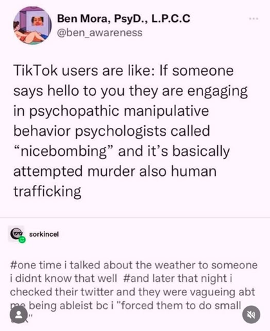
Task: Click the 'behavior psychologists called' line
Action: (111, 131)
